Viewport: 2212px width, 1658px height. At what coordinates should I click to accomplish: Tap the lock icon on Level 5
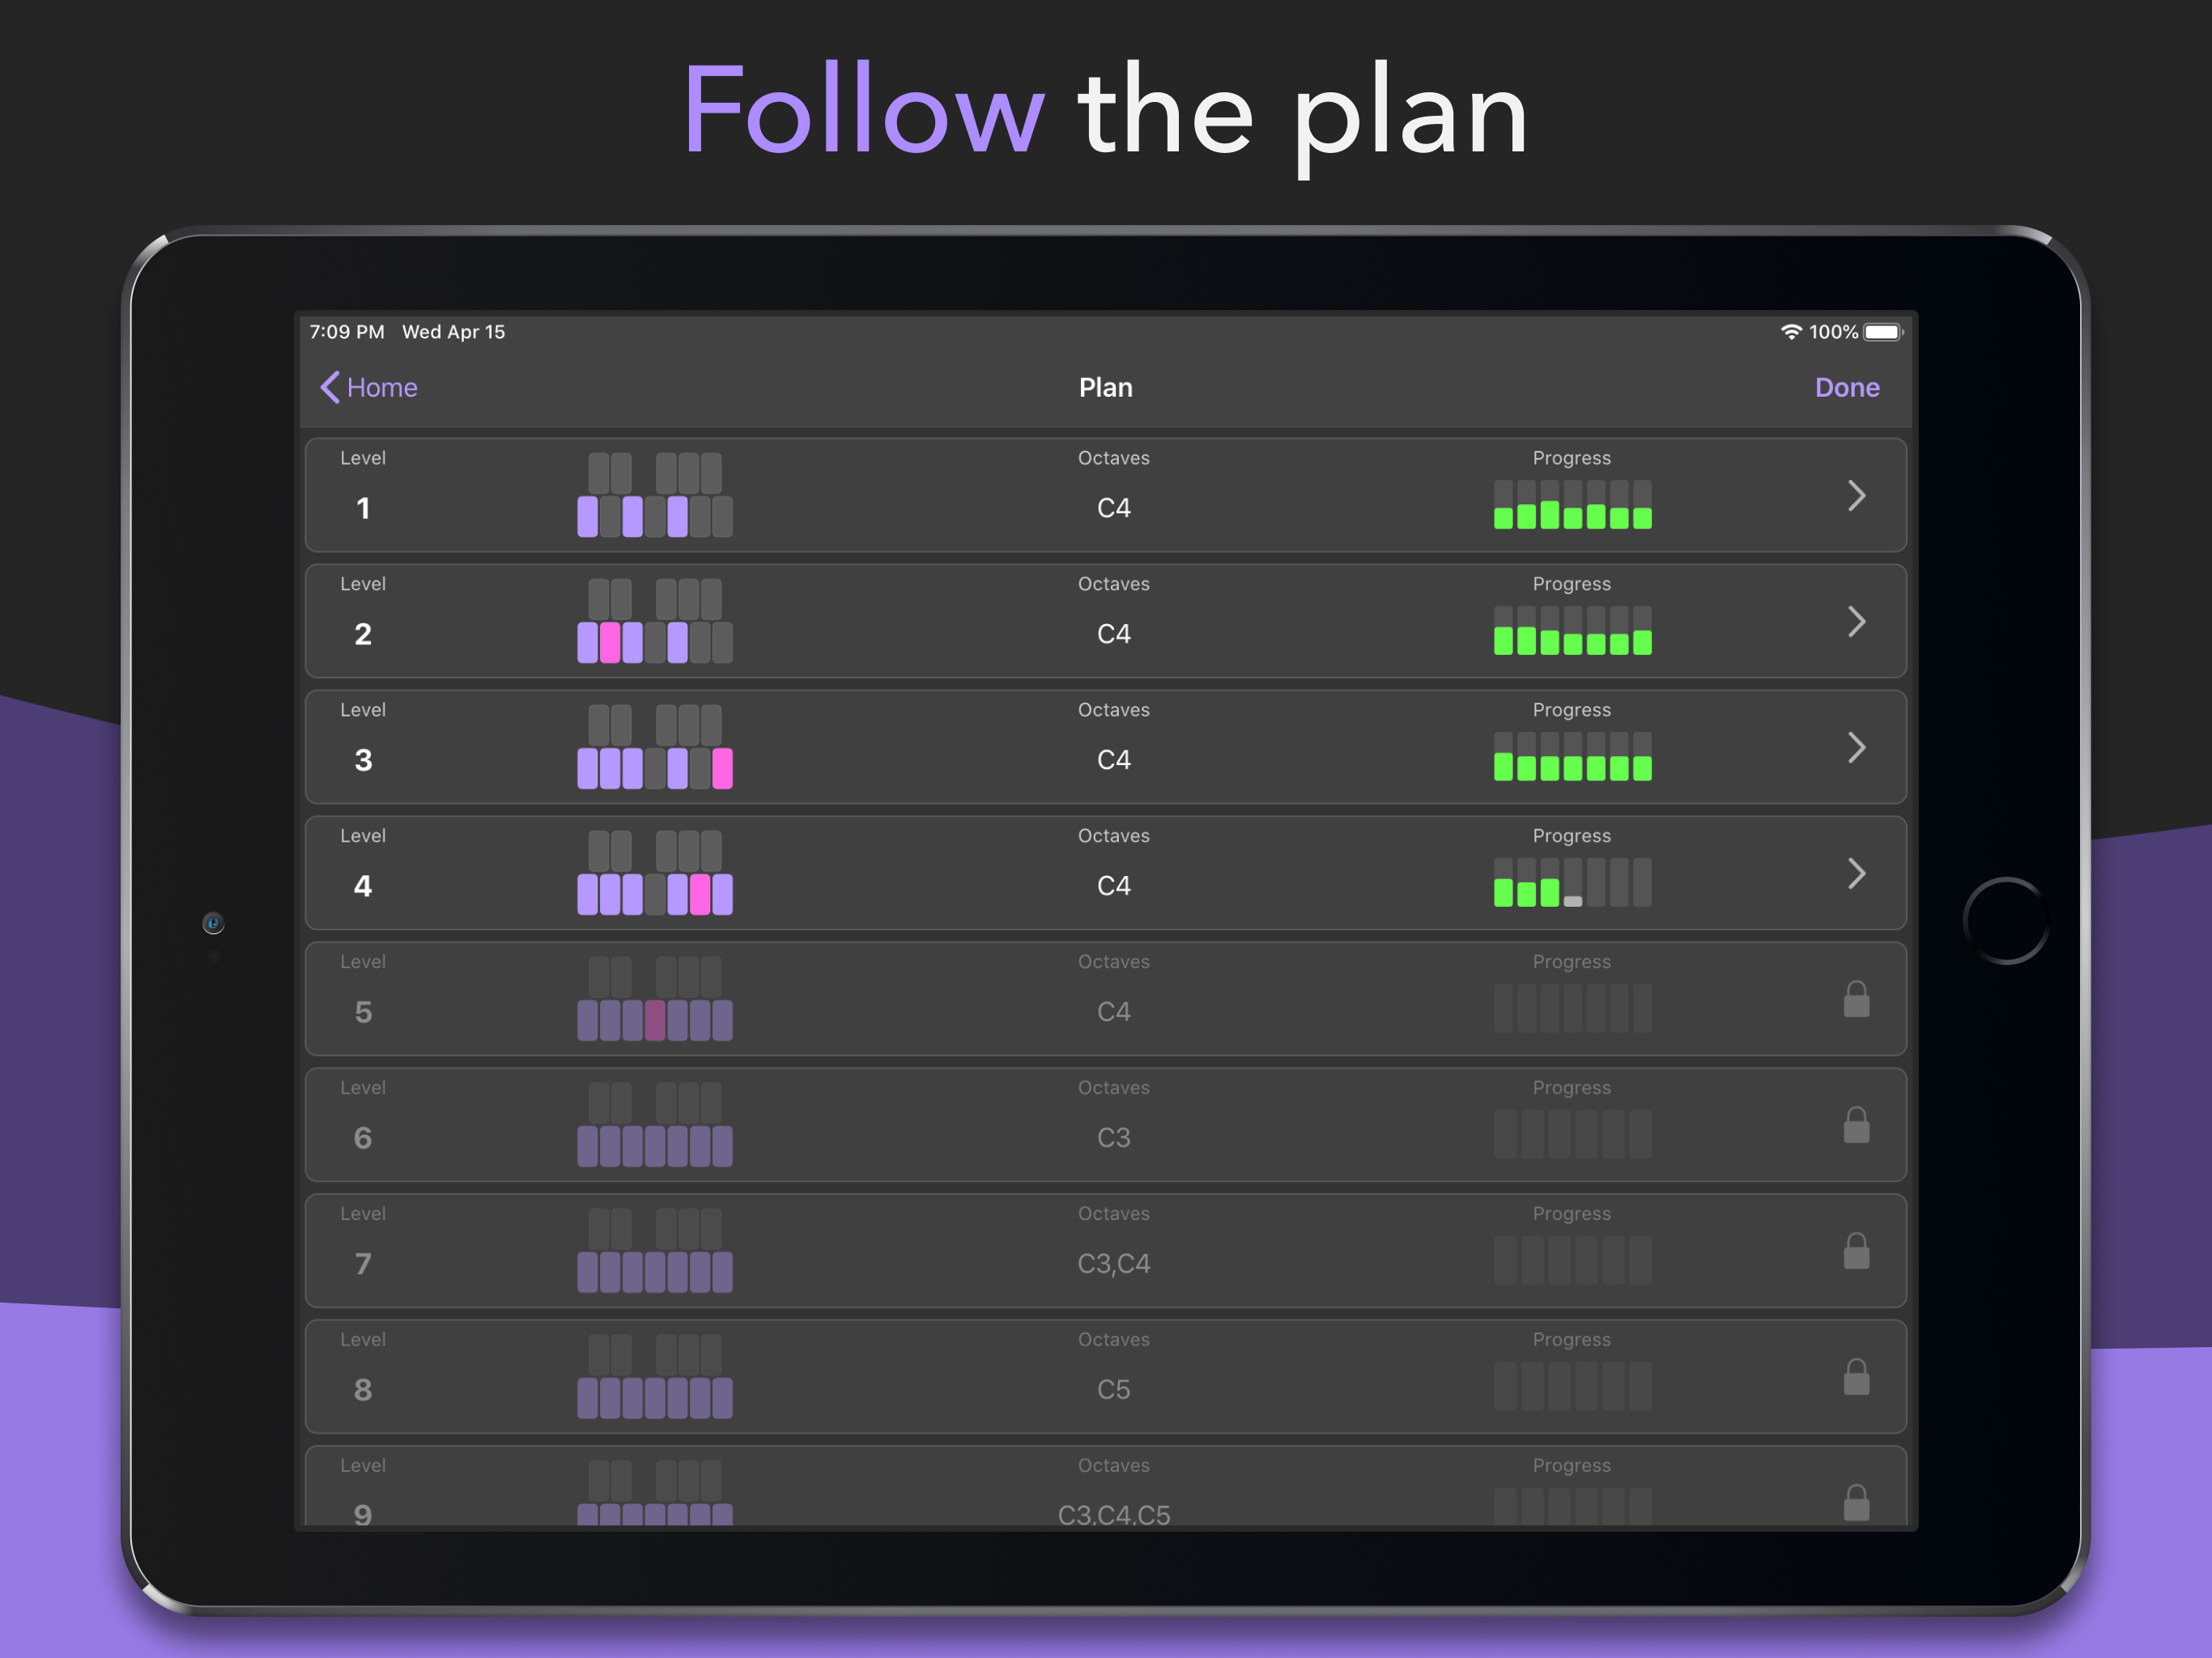(x=1856, y=1000)
